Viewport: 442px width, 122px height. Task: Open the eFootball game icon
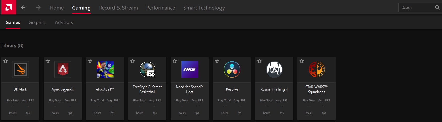click(105, 69)
